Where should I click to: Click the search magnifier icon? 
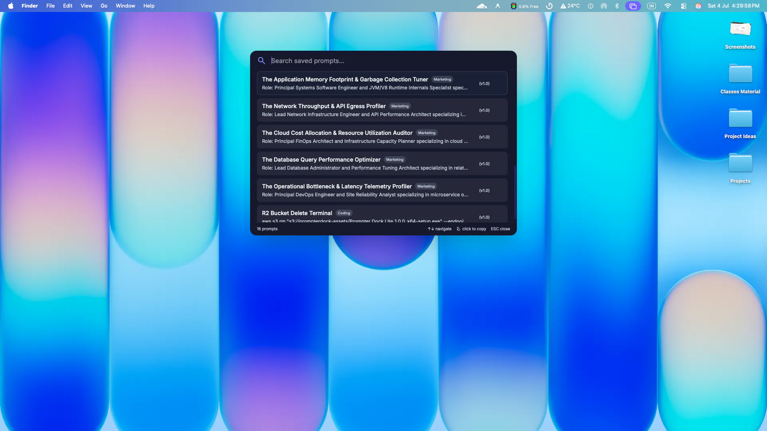261,61
